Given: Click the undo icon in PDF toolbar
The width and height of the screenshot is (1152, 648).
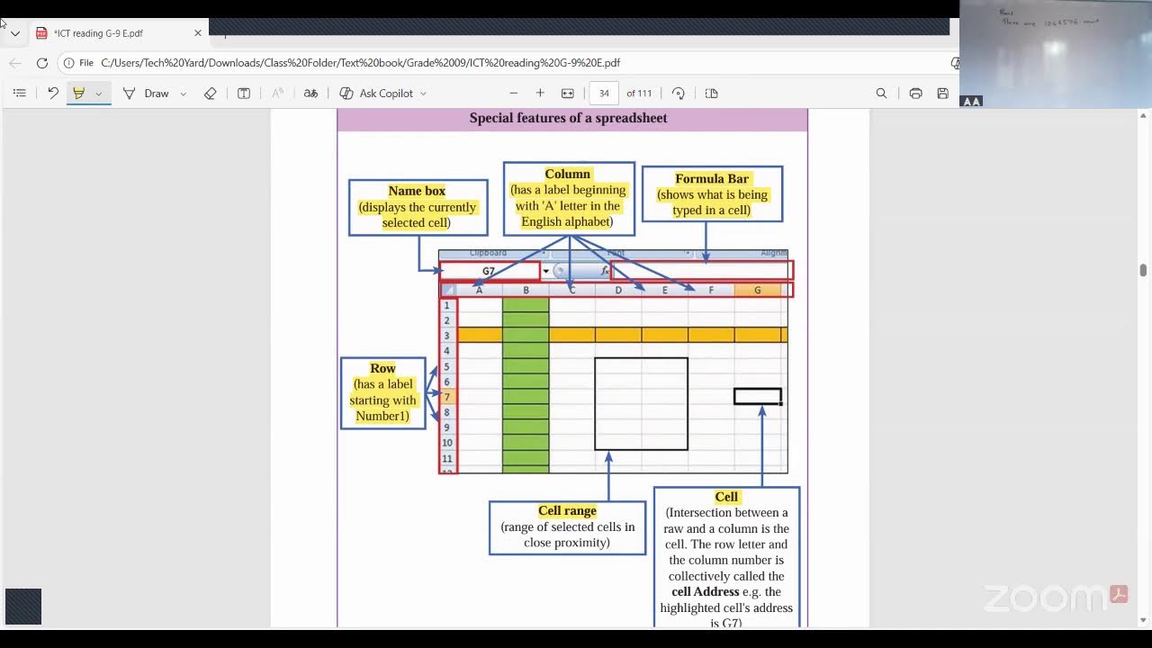Looking at the screenshot, I should pyautogui.click(x=52, y=93).
